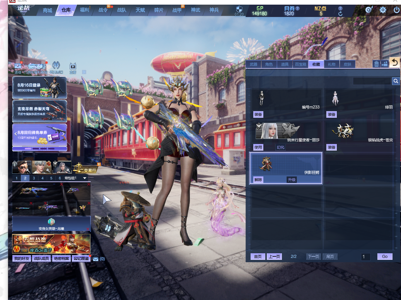The height and width of the screenshot is (300, 401).
Task: Select the white-haired male character avatar
Action: click(x=42, y=167)
